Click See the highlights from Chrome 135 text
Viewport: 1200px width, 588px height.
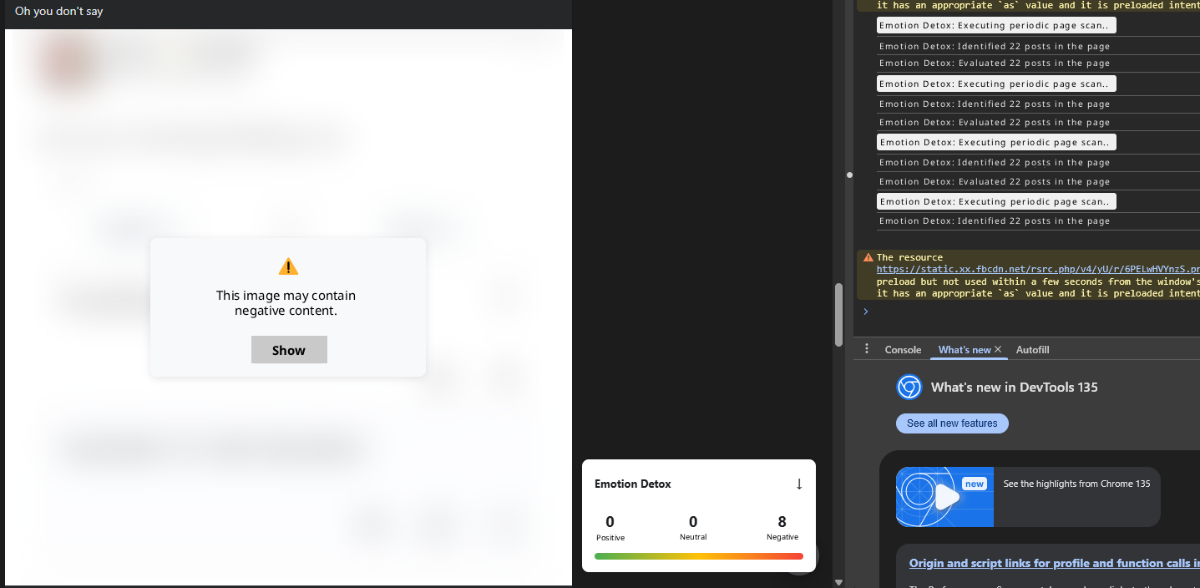(1076, 484)
